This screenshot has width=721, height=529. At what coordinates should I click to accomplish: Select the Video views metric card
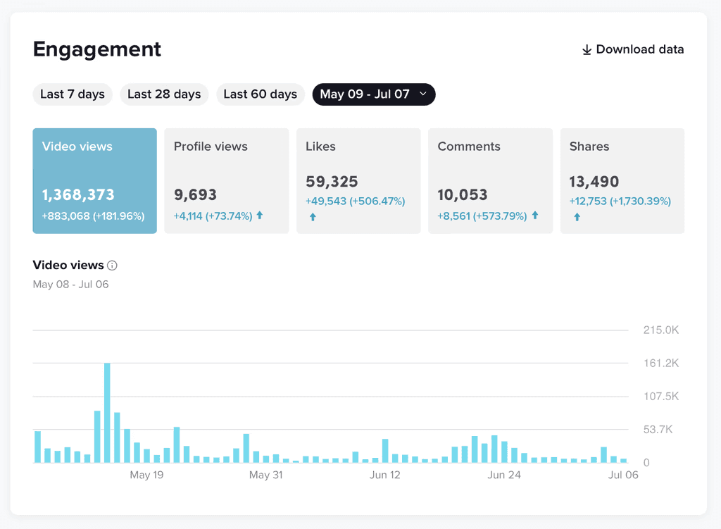95,181
